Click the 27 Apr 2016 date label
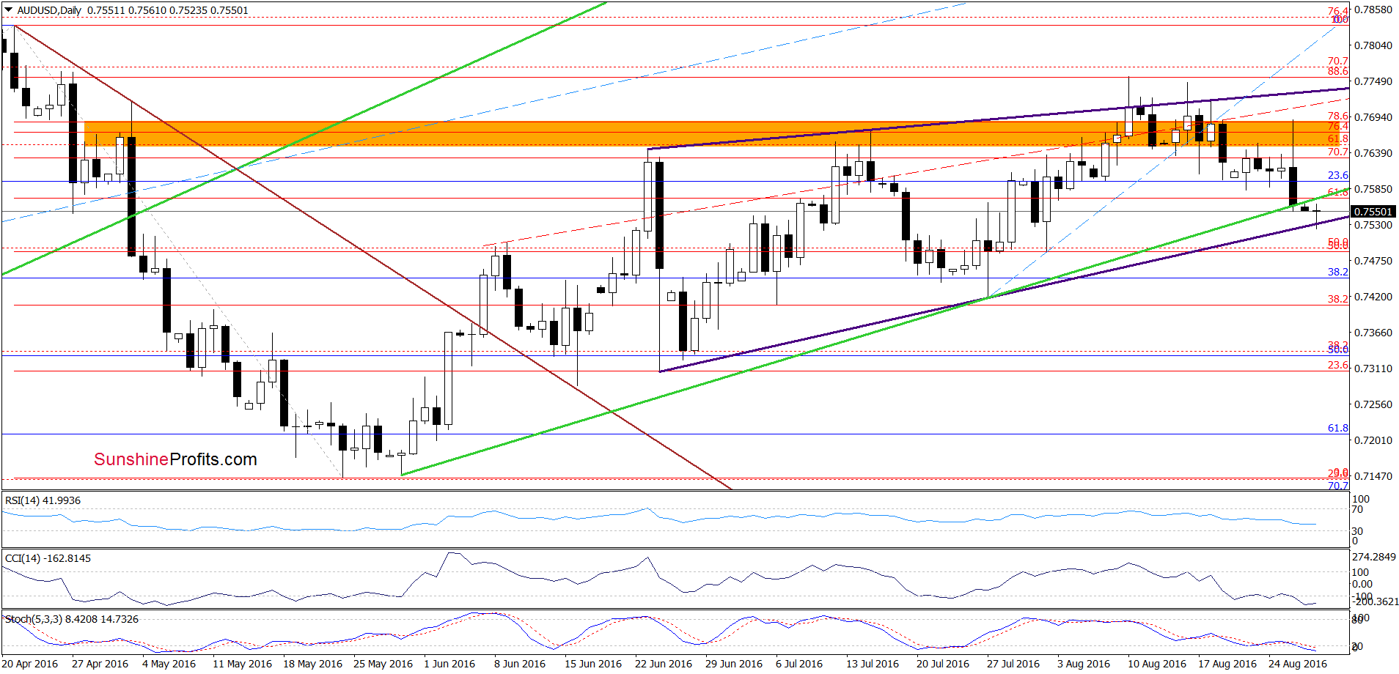Viewport: 1399px width, 674px height. click(100, 664)
